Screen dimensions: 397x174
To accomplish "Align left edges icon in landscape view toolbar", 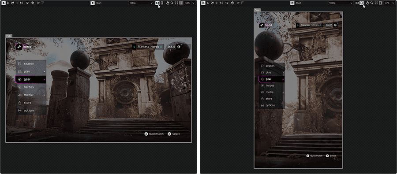I will coord(38,3).
